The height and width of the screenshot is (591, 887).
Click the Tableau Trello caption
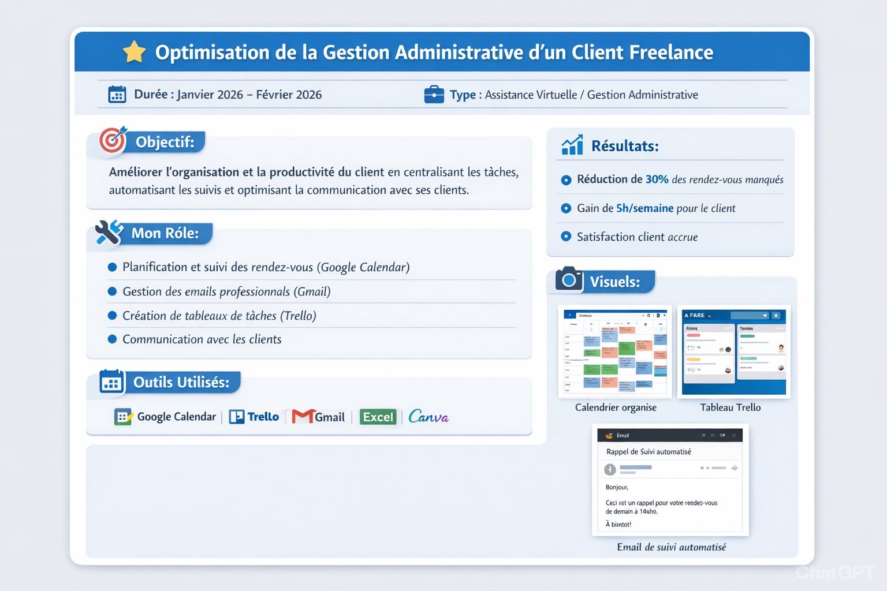731,407
